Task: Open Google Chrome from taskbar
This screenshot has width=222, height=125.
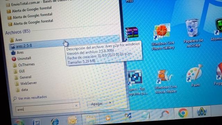Action: [183, 113]
